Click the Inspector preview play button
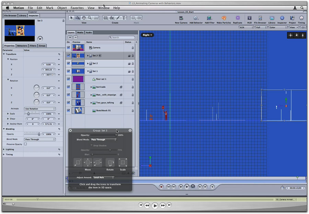Viewport: 309px width, 214px height. click(40, 39)
